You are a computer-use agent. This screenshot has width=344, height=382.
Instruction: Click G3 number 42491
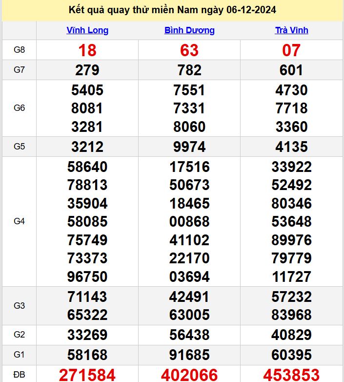[x=189, y=297]
